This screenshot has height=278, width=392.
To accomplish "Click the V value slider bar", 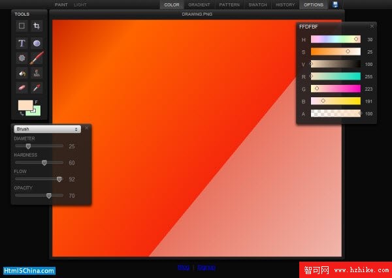I will [x=336, y=64].
